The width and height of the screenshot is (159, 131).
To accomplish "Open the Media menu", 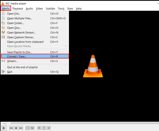I will (6, 9).
